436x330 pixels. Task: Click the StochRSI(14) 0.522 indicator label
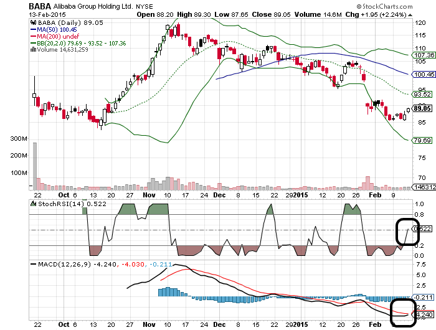click(x=72, y=204)
